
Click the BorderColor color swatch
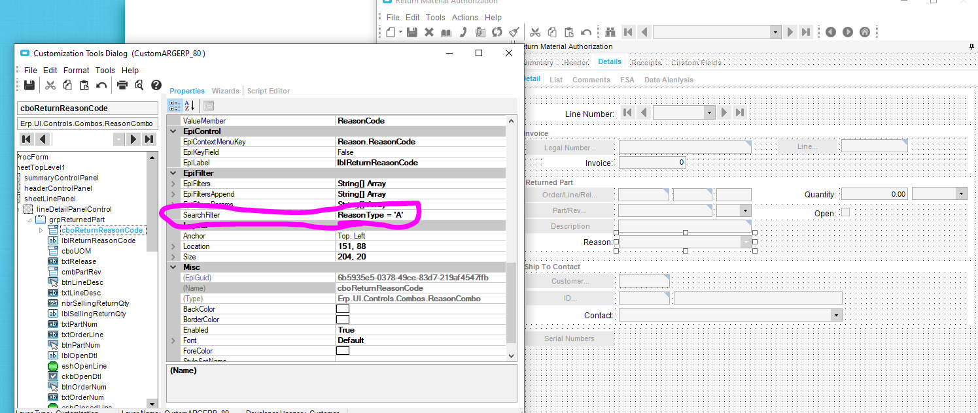343,320
